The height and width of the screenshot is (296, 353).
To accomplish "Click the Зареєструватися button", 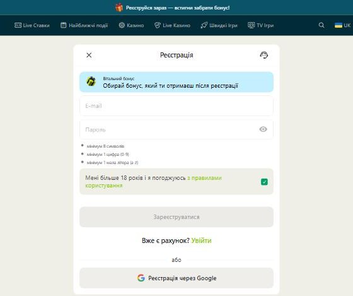I will tap(176, 217).
